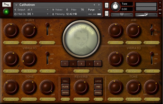Open instrument edit mode with wrench icon
The height and width of the screenshot is (104, 163).
tap(6, 4)
